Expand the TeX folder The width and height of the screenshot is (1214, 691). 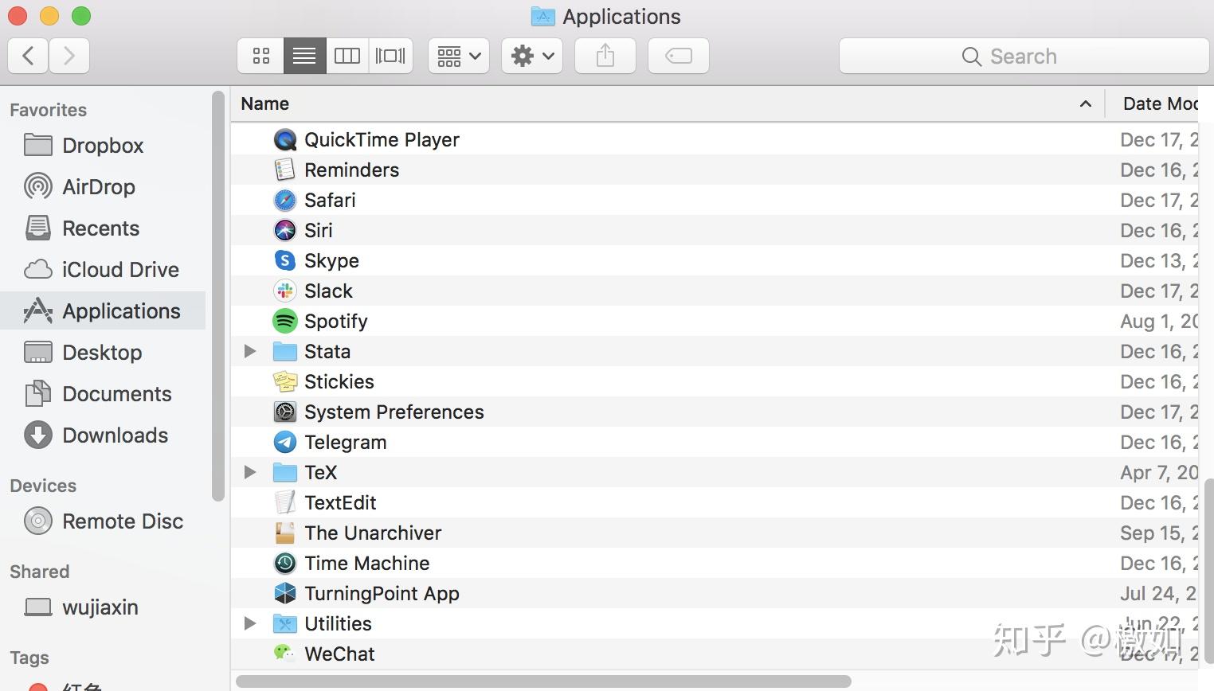[249, 472]
